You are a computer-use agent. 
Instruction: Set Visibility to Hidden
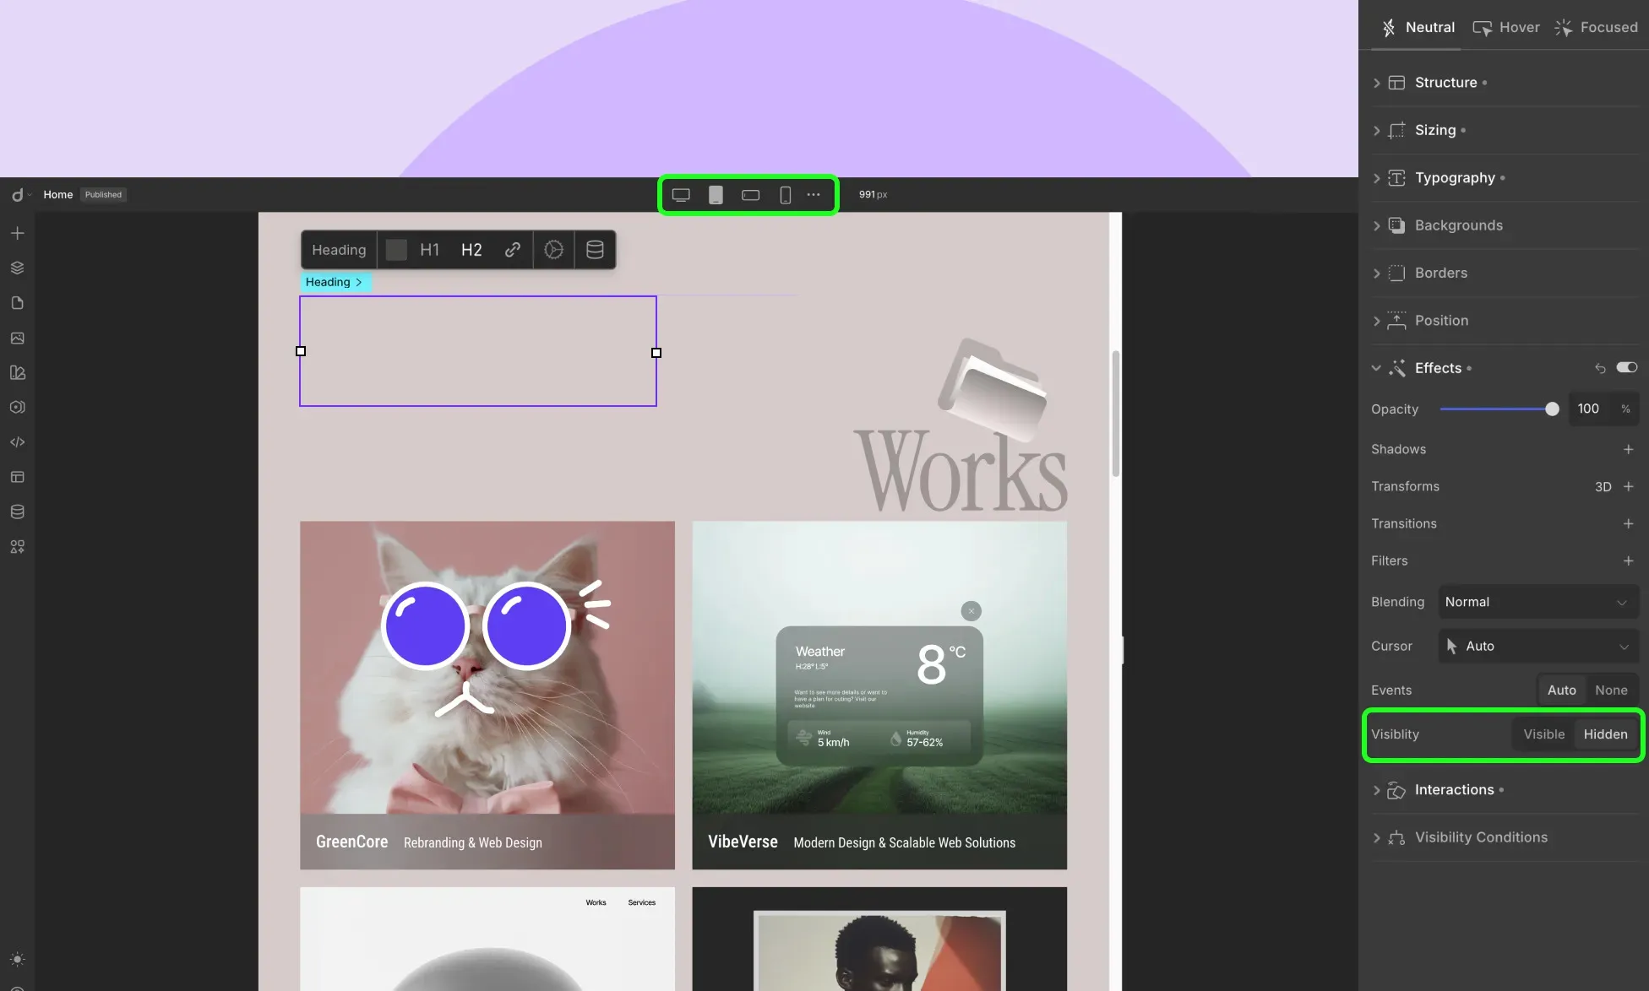point(1605,734)
